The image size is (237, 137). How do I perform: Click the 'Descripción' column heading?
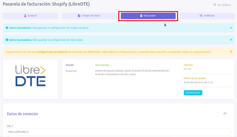click(x=102, y=65)
